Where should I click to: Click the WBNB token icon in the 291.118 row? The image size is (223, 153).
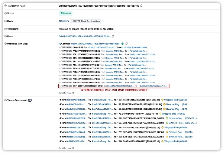[x=162, y=100]
